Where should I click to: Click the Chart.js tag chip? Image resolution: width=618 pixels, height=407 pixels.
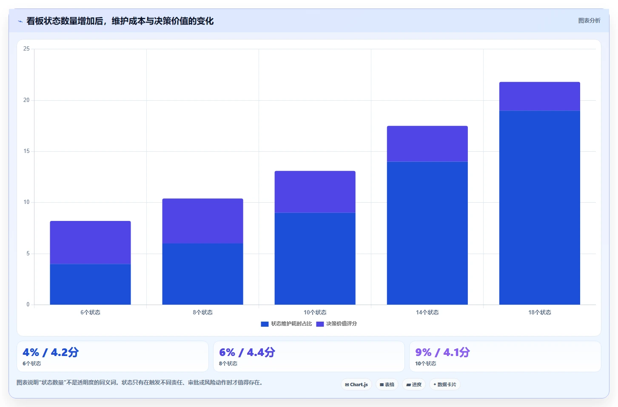click(x=356, y=384)
